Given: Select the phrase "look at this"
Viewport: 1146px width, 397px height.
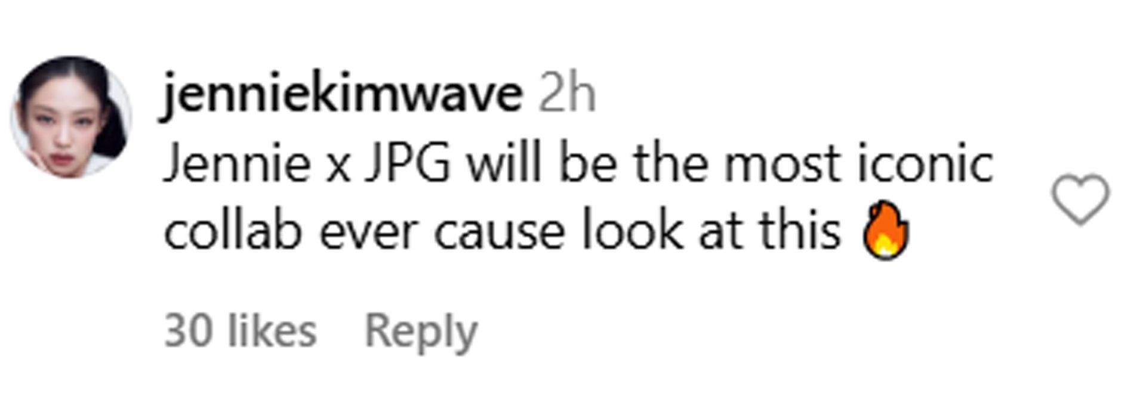Looking at the screenshot, I should 711,231.
